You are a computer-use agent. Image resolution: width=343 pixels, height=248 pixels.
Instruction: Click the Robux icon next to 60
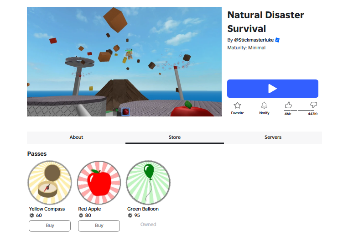click(x=32, y=216)
